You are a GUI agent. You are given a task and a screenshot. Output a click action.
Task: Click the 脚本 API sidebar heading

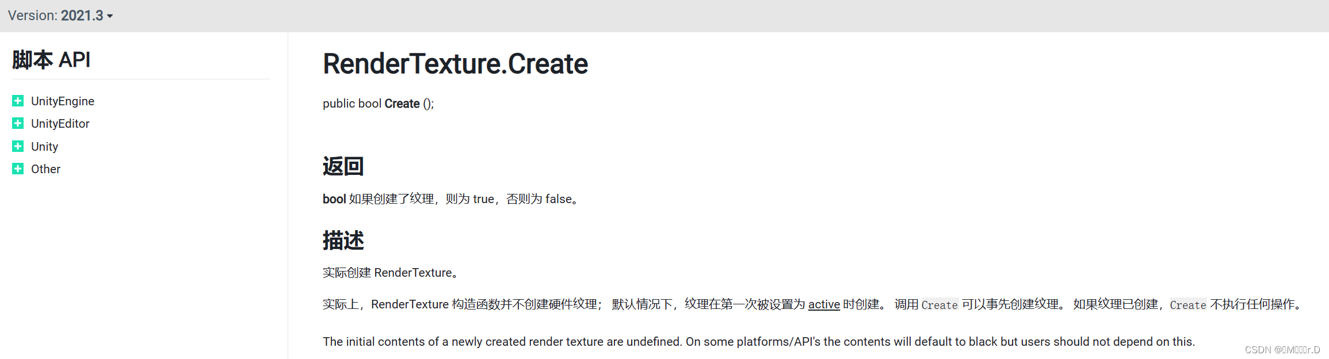51,60
